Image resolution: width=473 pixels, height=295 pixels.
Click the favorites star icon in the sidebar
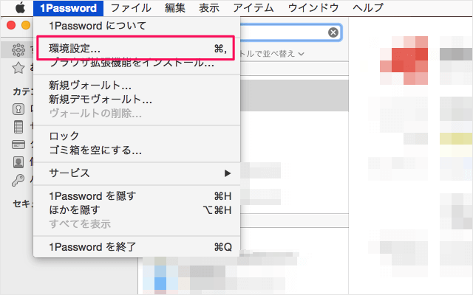click(x=18, y=68)
